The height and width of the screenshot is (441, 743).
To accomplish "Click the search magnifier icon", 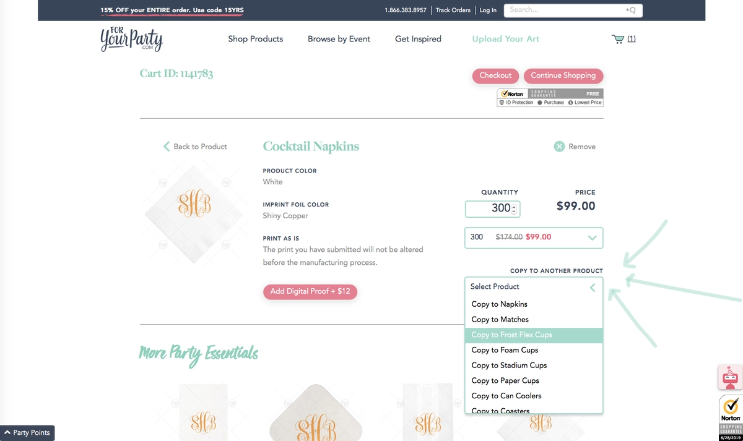I will (631, 11).
